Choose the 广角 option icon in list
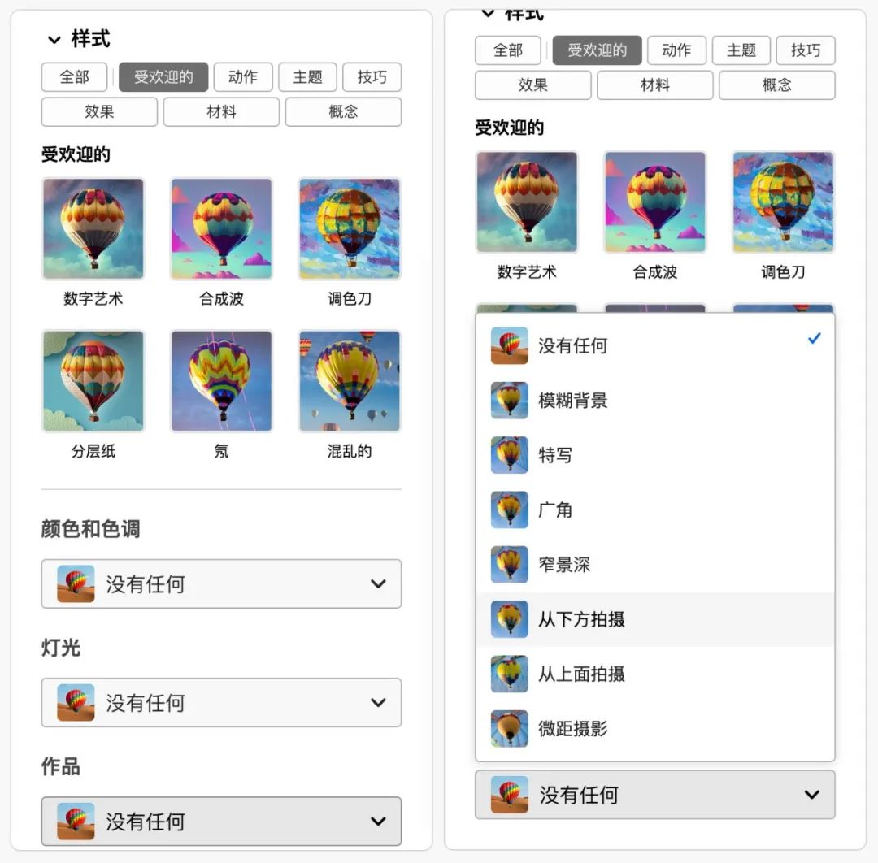Image resolution: width=878 pixels, height=863 pixels. coord(509,510)
